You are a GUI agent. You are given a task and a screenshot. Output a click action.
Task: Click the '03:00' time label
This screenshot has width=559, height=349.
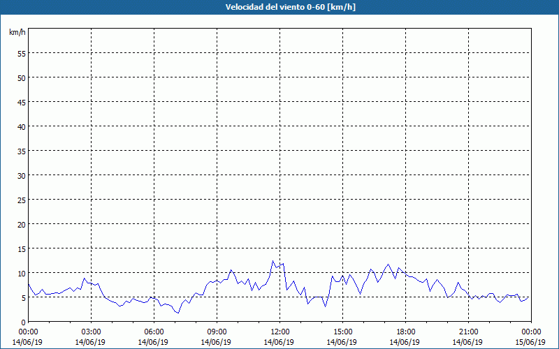click(92, 332)
